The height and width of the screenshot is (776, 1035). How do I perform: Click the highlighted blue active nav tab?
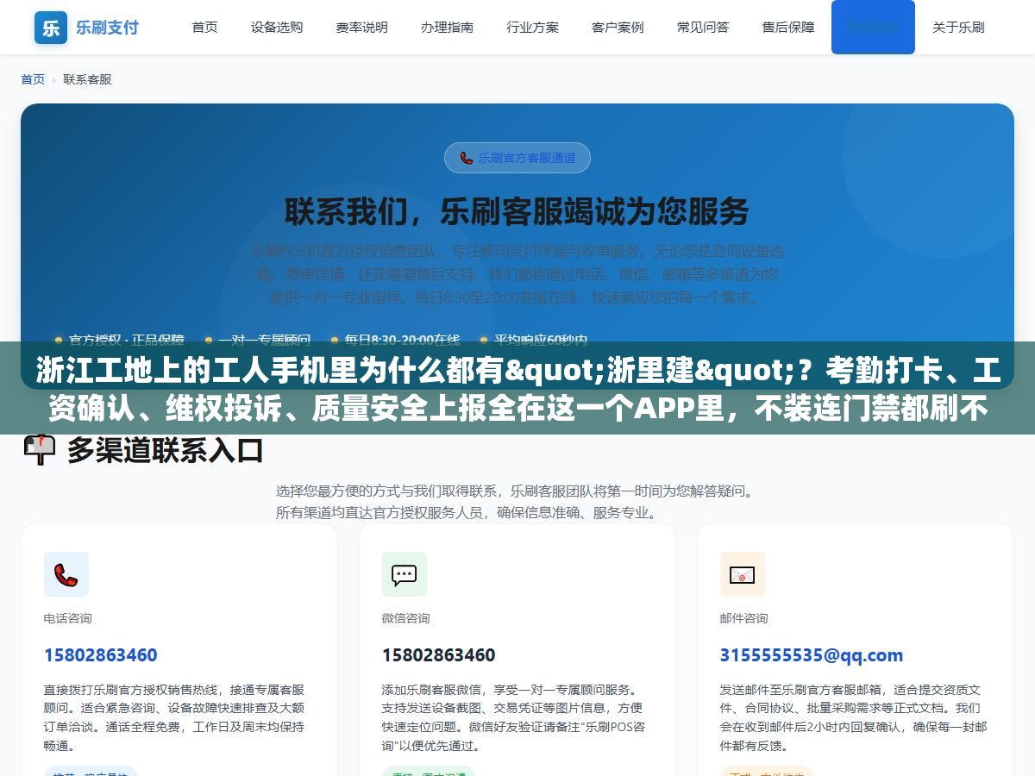(873, 28)
